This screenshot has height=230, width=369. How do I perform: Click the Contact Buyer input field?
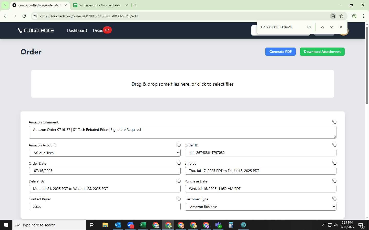105,206
